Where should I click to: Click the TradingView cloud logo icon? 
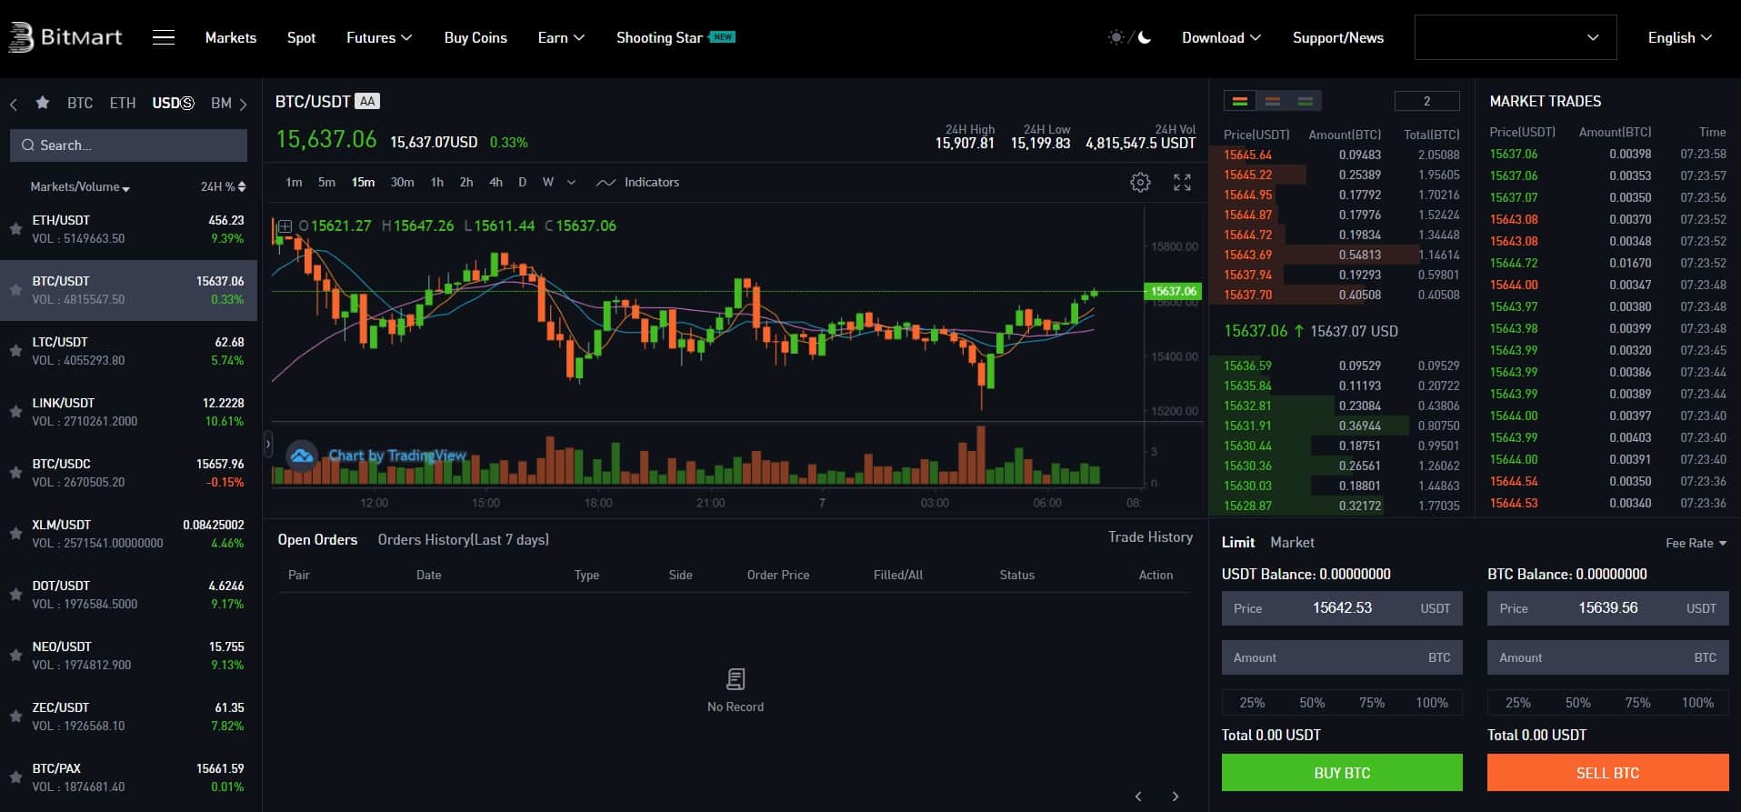[x=301, y=455]
